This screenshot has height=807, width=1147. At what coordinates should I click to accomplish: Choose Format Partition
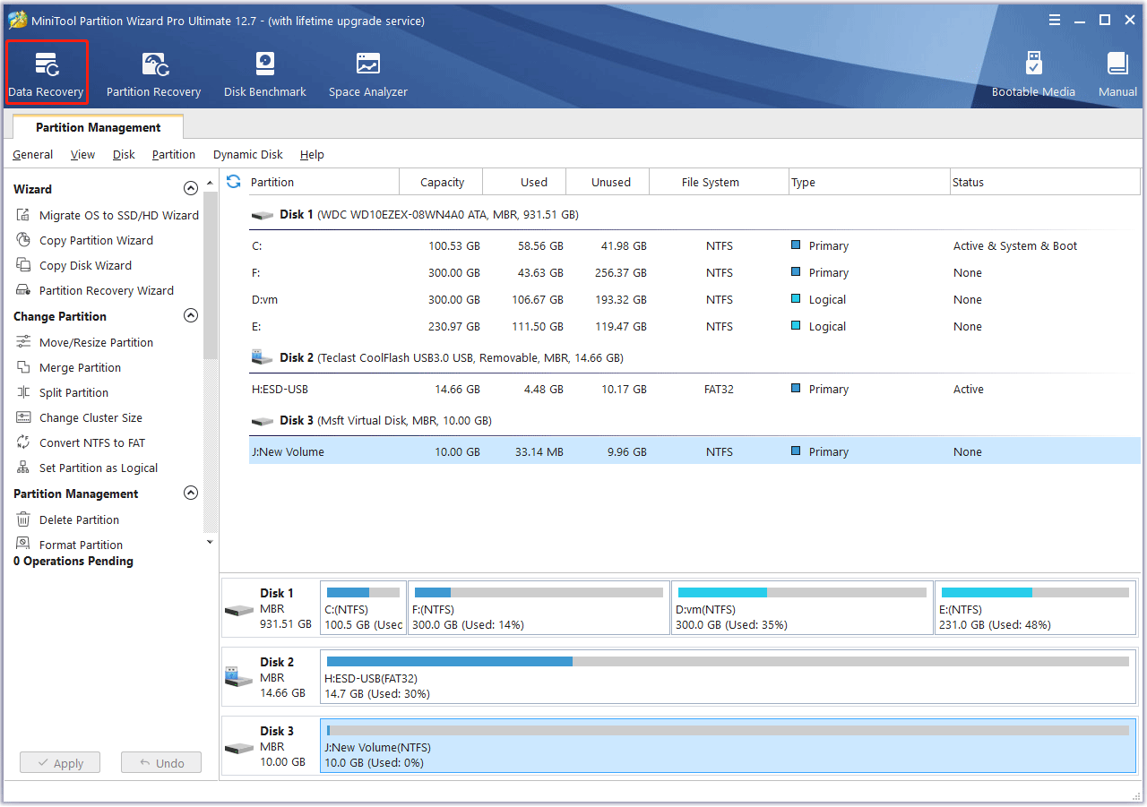[69, 545]
